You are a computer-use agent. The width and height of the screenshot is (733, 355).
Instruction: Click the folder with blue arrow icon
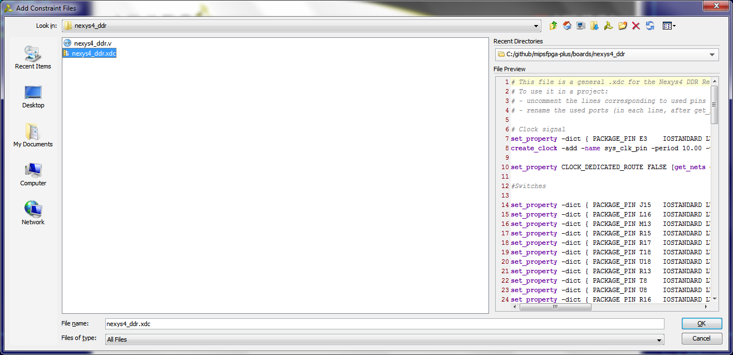pos(595,26)
